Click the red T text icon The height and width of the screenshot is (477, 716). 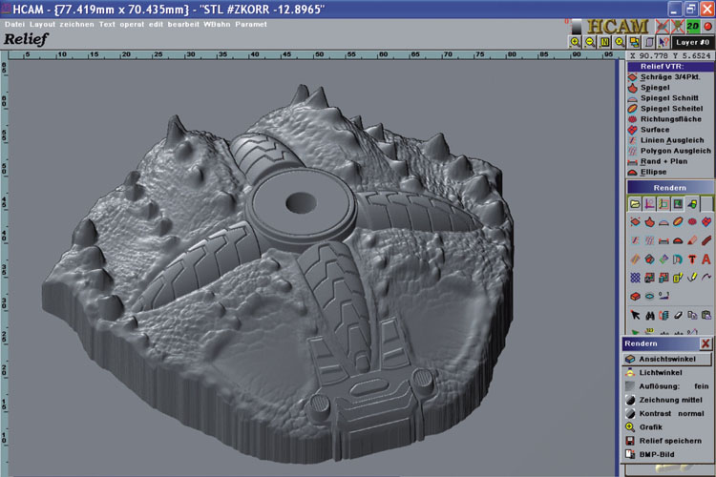(x=692, y=259)
